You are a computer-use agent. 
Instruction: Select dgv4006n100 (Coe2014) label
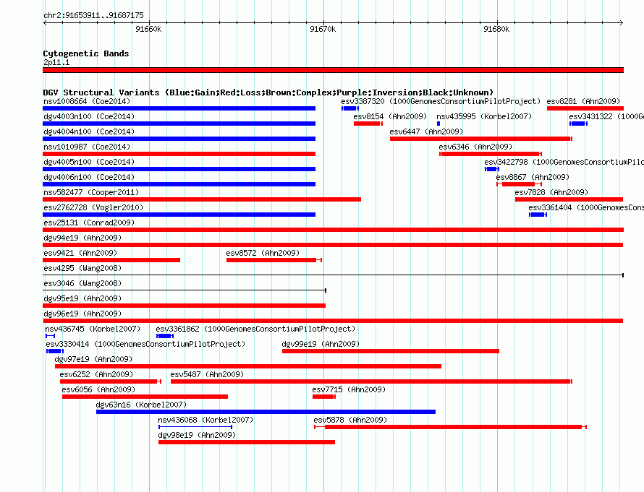pos(89,177)
